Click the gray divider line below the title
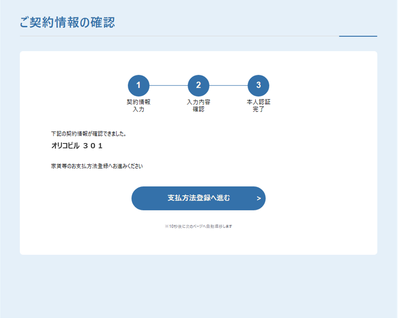The height and width of the screenshot is (318, 398). 176,36
